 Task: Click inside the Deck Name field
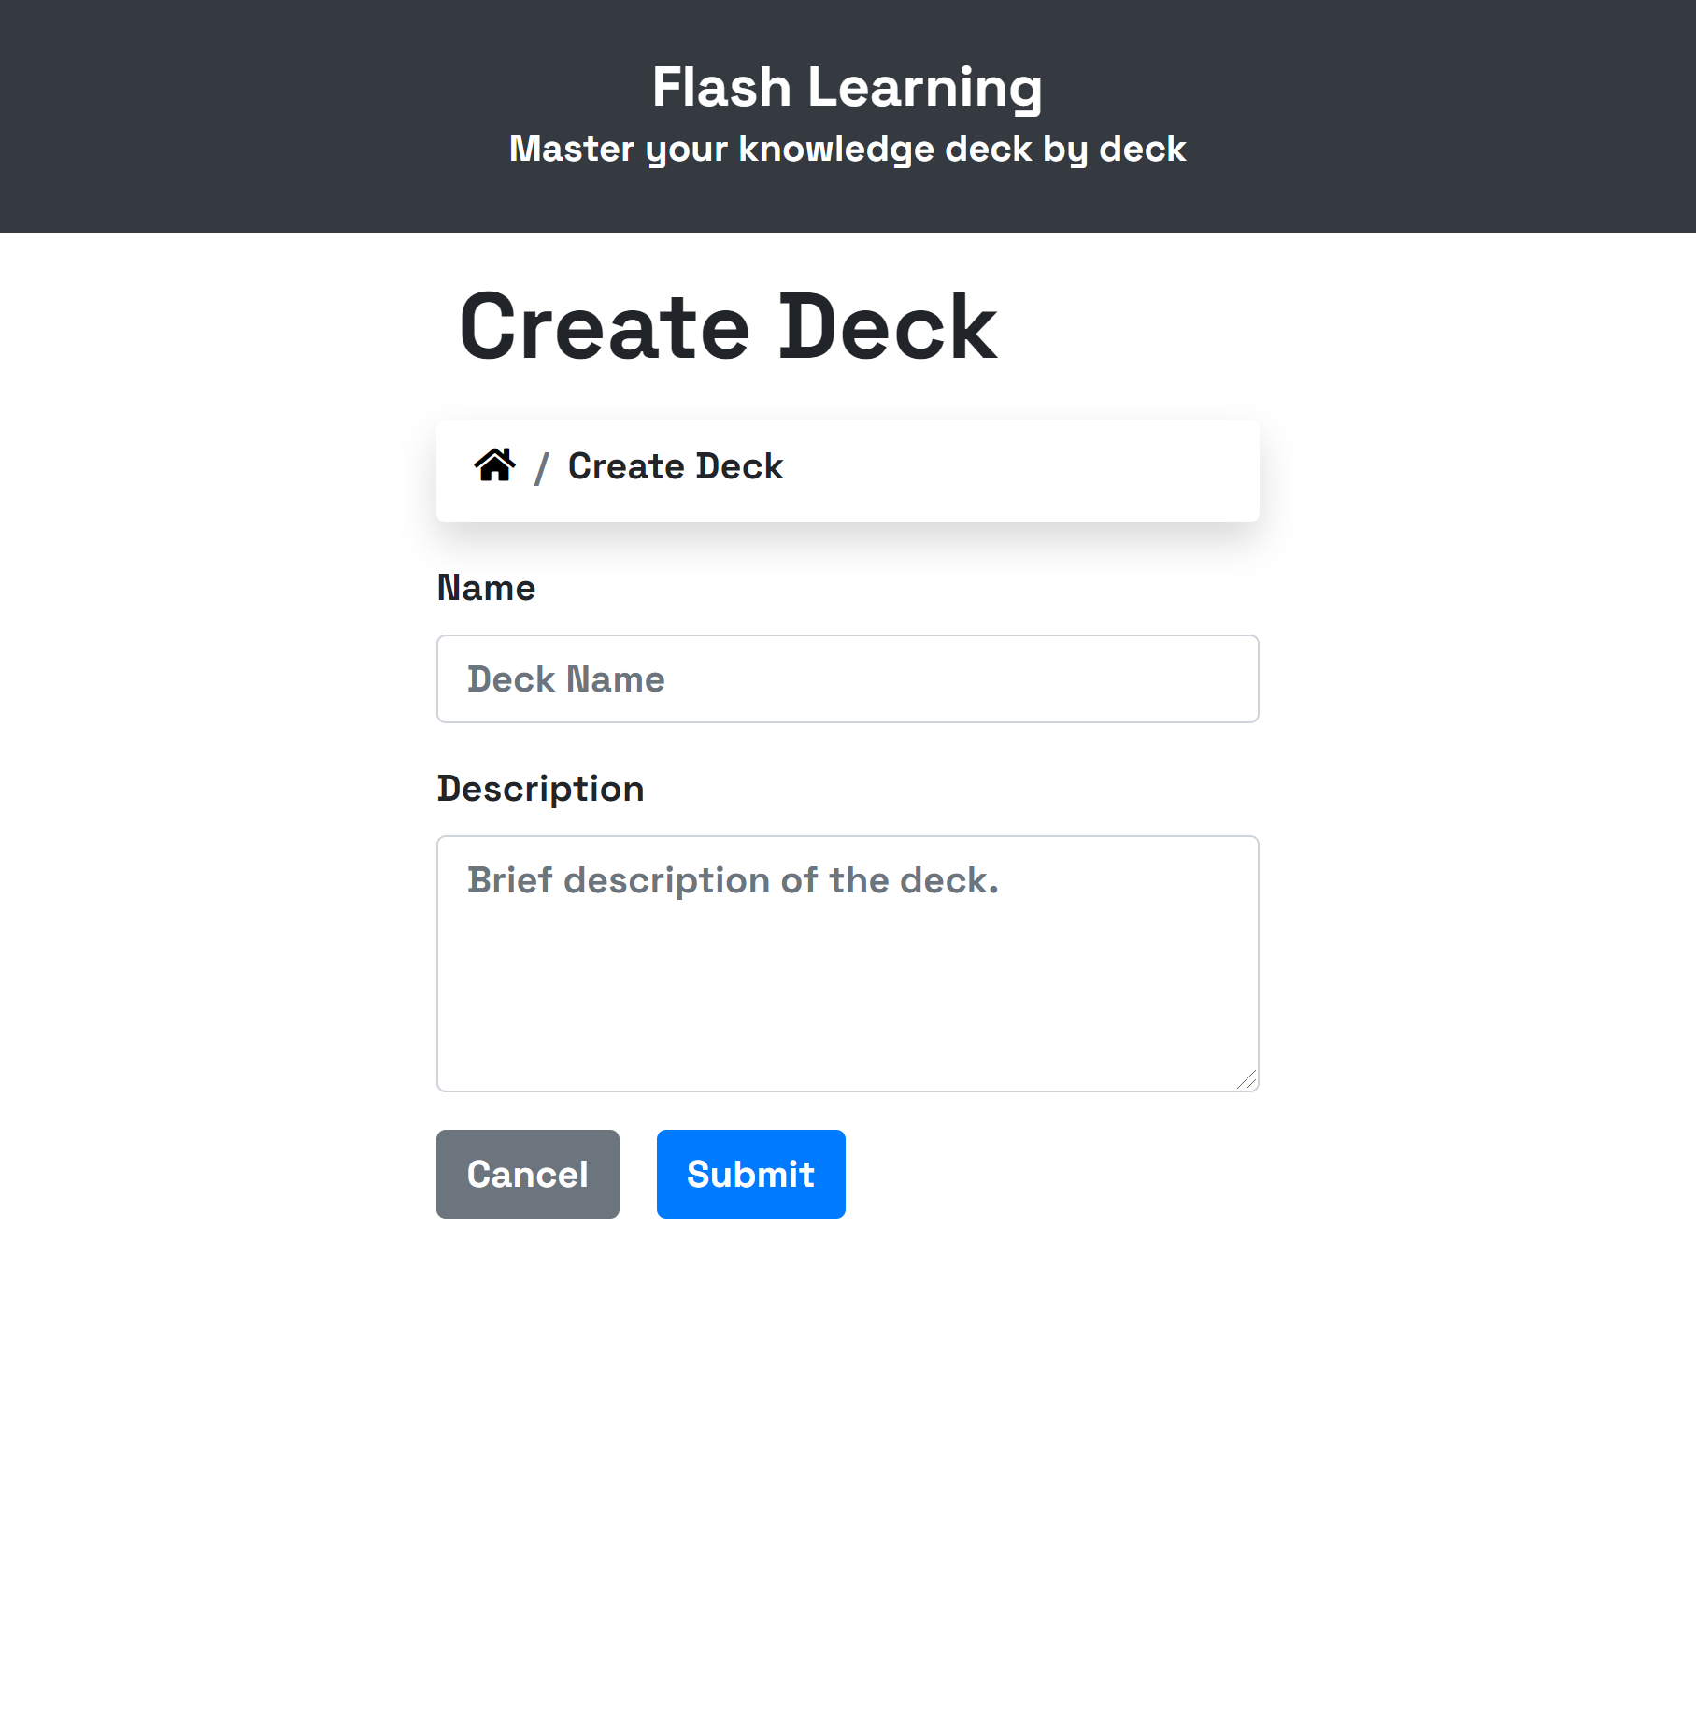point(847,678)
